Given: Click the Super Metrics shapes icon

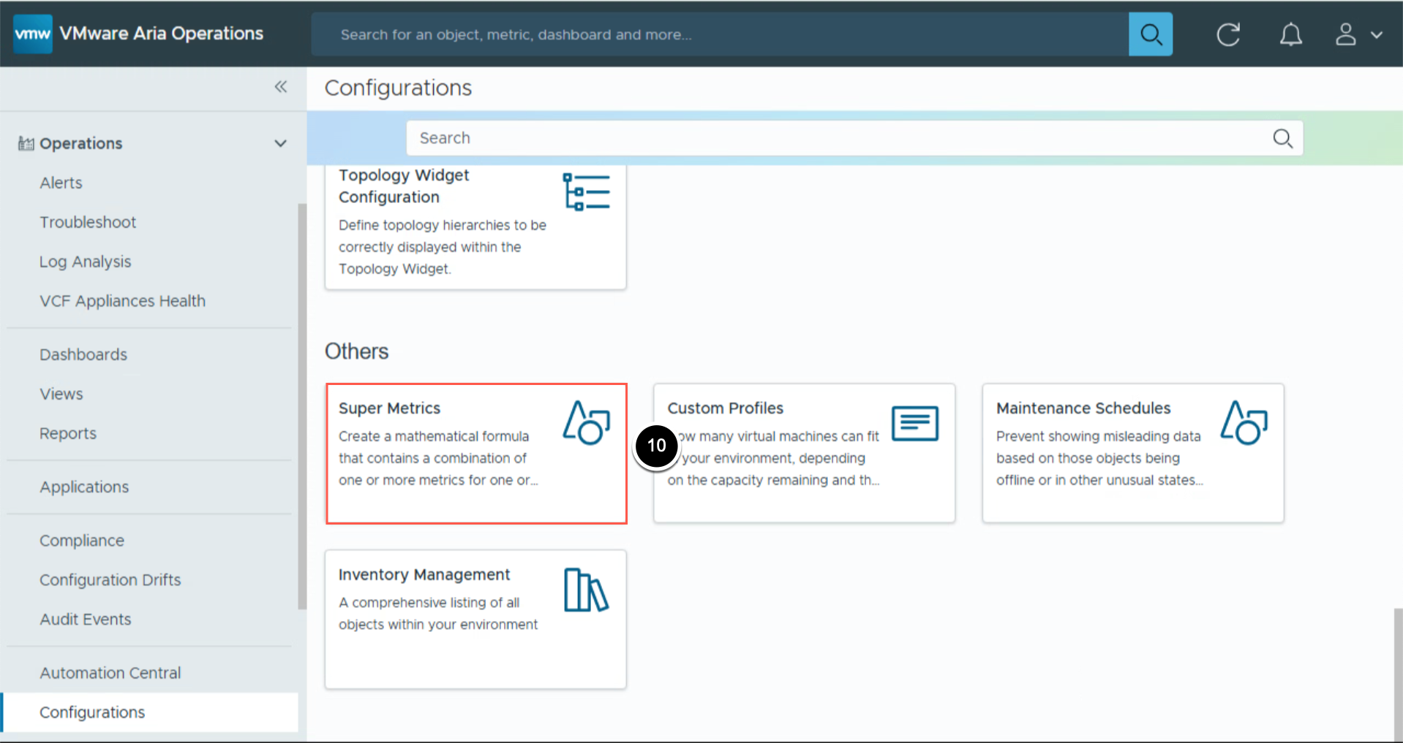Looking at the screenshot, I should pos(586,423).
